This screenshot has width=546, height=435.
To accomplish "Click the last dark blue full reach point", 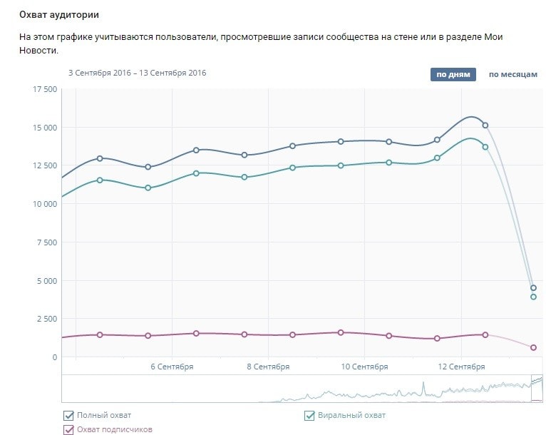I will (x=533, y=288).
